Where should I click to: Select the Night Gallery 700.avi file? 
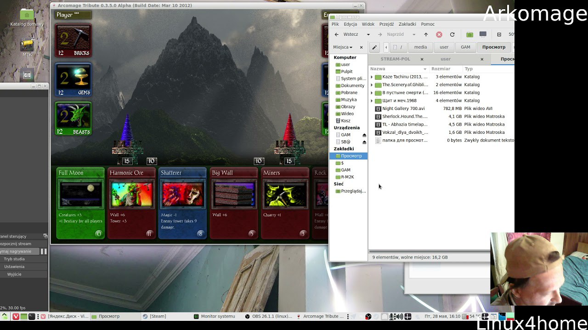pyautogui.click(x=403, y=109)
